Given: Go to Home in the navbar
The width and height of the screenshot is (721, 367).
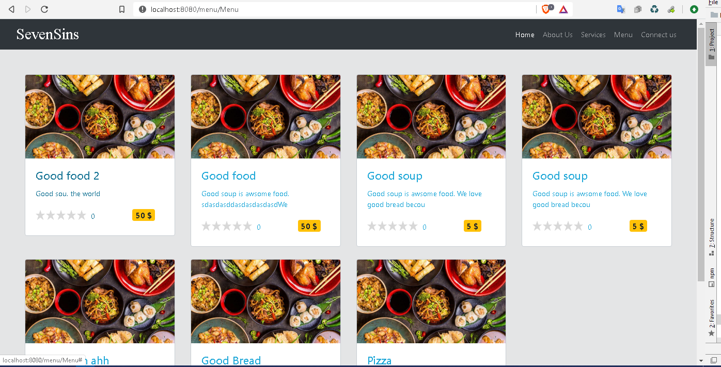Looking at the screenshot, I should click(x=525, y=35).
